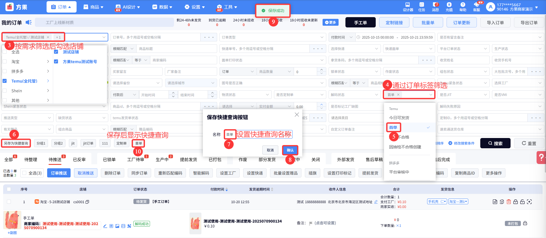
Task: Click the 重置 reset button
Action: 529,143
